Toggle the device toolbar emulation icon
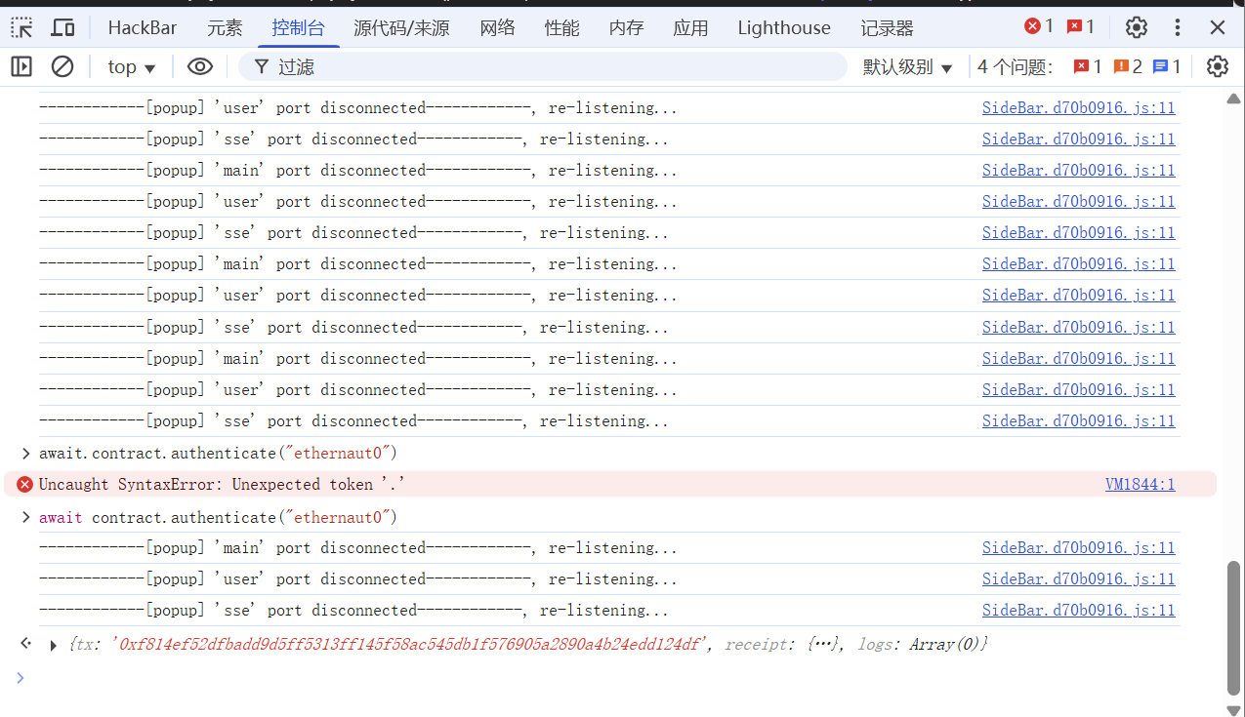Image resolution: width=1245 pixels, height=717 pixels. coord(62,27)
